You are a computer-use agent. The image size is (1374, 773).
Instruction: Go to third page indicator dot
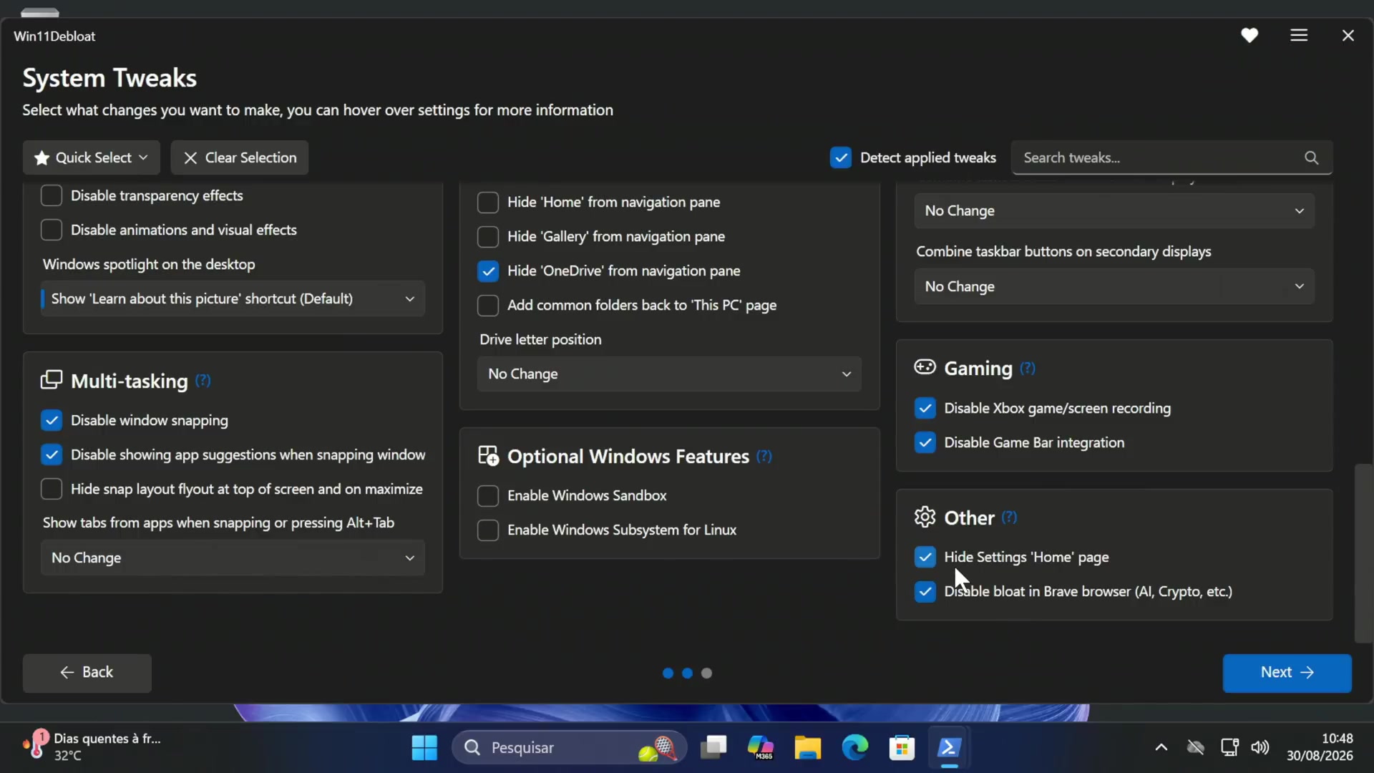pyautogui.click(x=706, y=673)
